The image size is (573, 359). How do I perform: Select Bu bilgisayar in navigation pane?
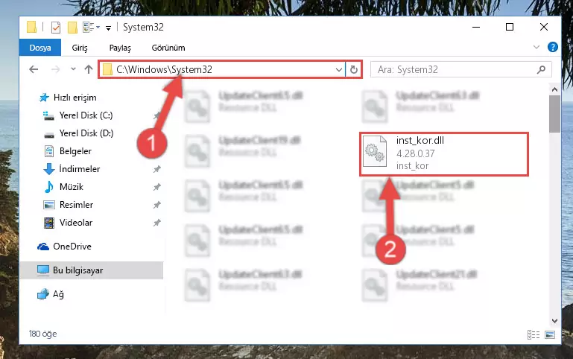(x=92, y=270)
